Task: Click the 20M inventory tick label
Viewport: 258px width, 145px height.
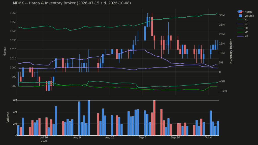Action: tap(222, 34)
